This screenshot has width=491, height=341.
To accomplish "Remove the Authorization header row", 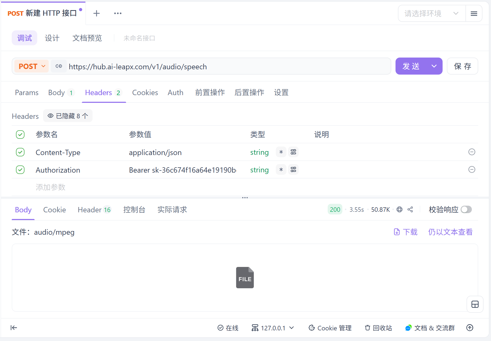I will click(x=472, y=169).
